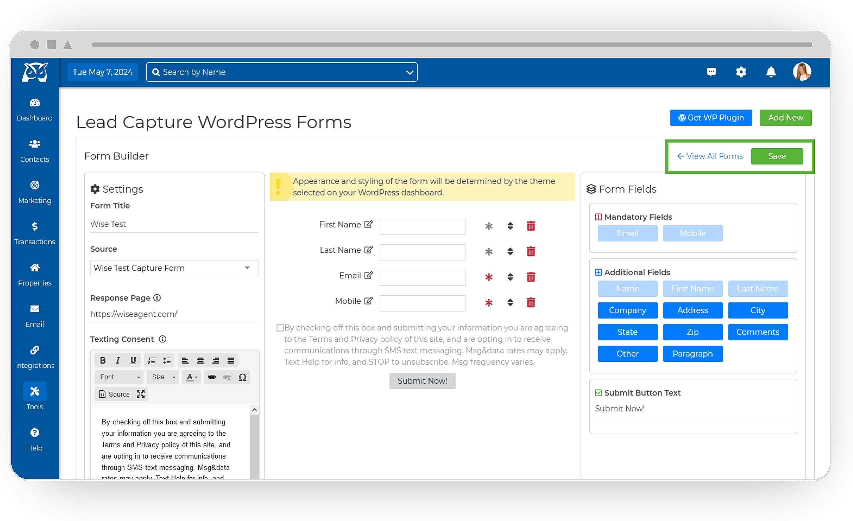Open the messages chat icon in header
Viewport: 853px width, 521px height.
(x=711, y=72)
